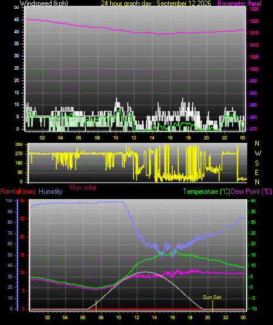Viewport: 273px width, 325px height.
Task: Click the 'Max solar' legend label
Action: click(x=83, y=187)
